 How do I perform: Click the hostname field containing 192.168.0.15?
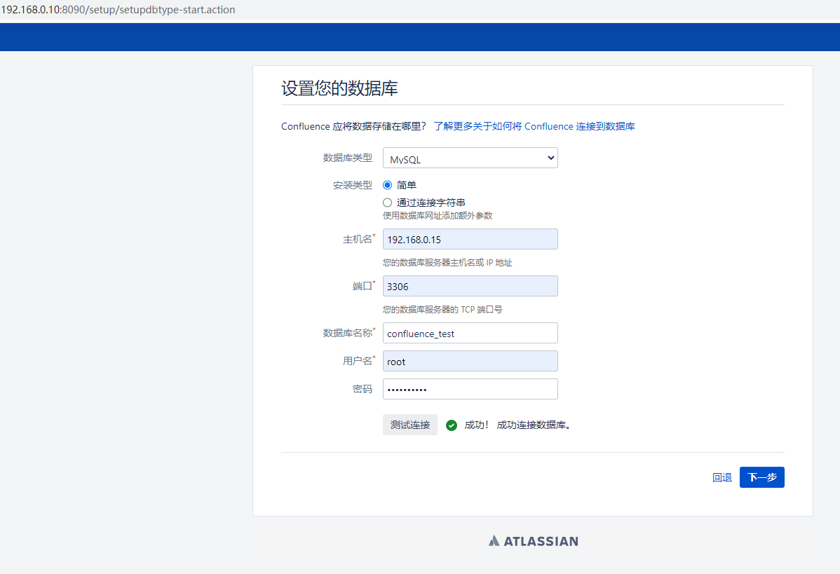[x=470, y=240]
